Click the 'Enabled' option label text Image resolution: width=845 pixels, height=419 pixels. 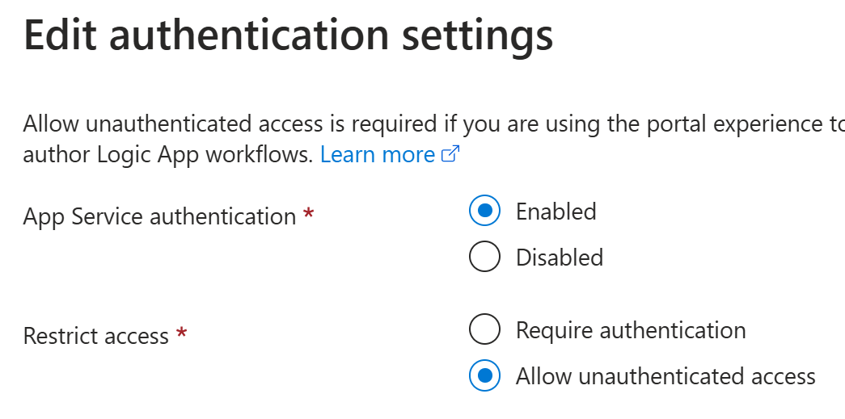pos(556,212)
